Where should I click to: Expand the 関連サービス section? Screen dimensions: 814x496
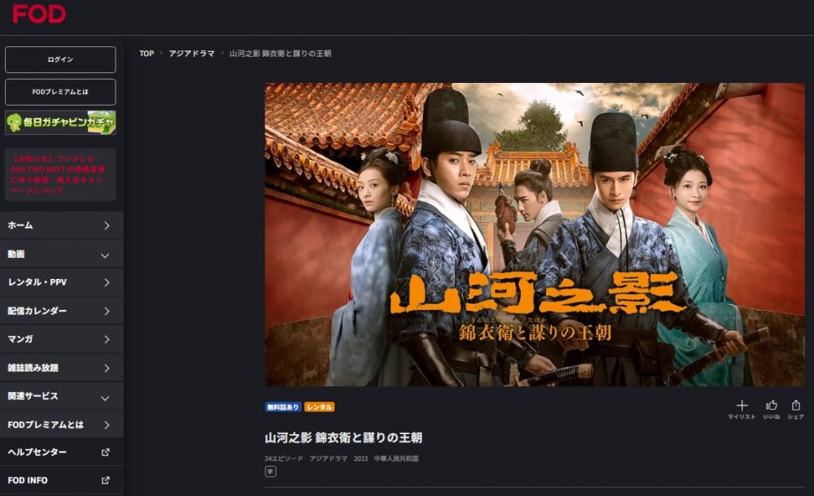(62, 396)
